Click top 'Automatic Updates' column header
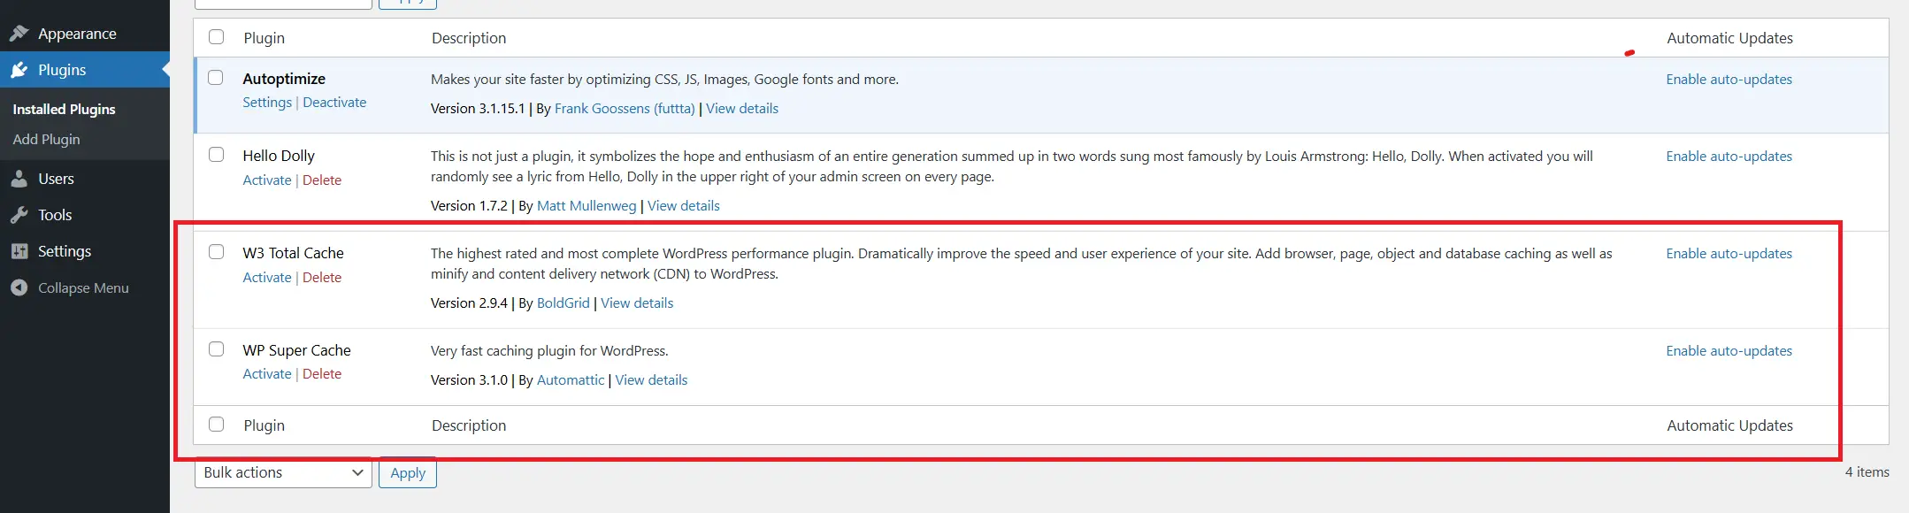 click(x=1729, y=38)
